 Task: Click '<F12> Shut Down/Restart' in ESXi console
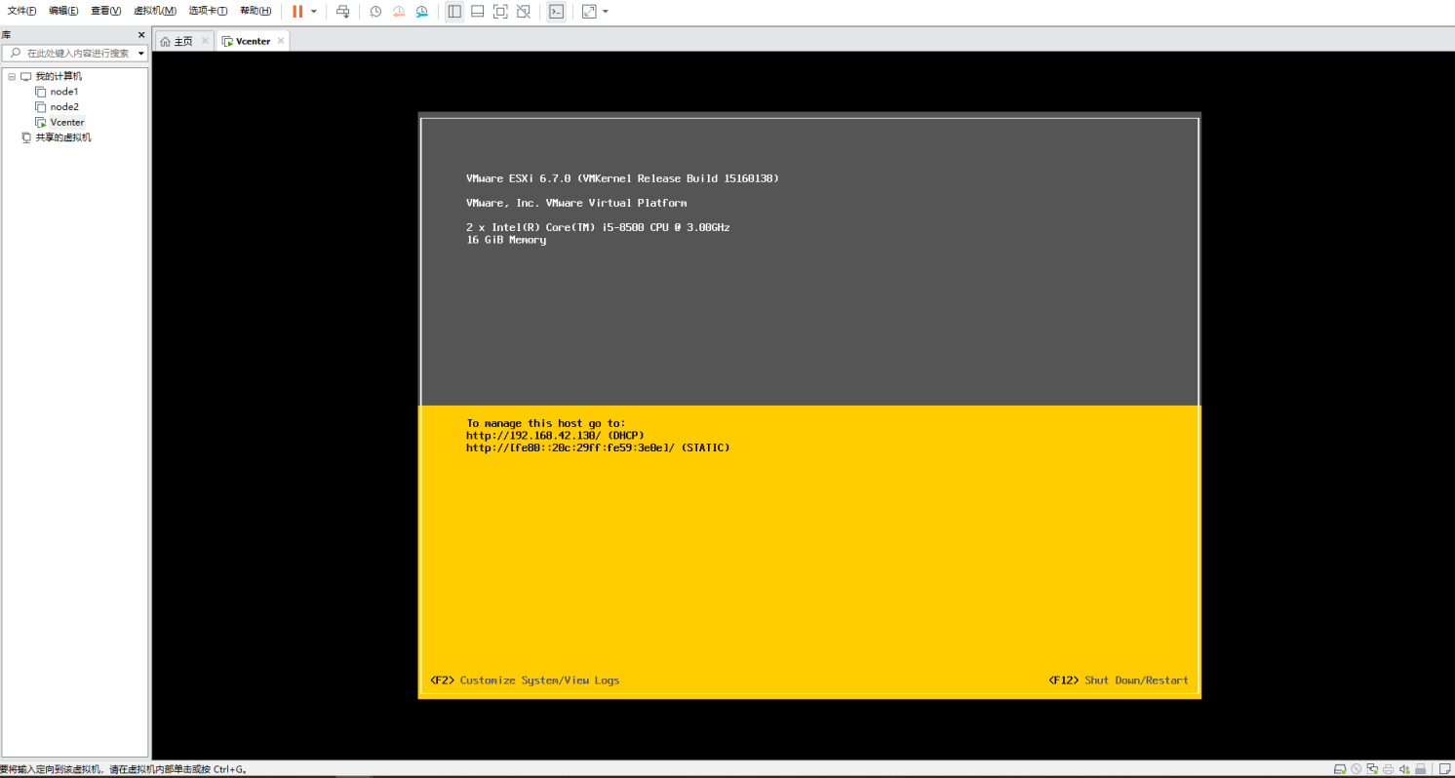1119,681
